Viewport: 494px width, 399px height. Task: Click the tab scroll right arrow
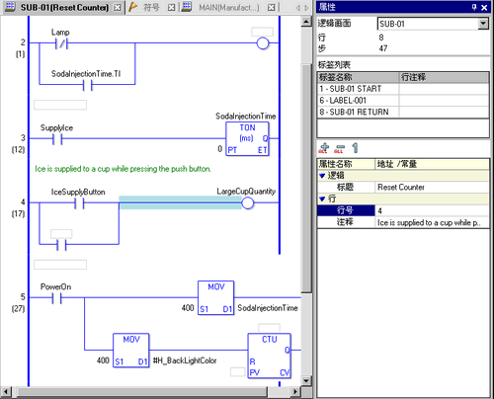[x=306, y=7]
